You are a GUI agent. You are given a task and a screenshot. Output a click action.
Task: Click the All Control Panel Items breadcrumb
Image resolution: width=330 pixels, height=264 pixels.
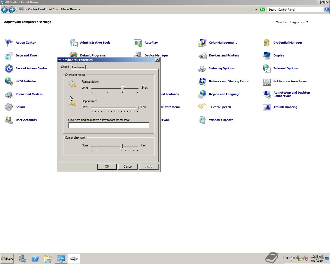[x=63, y=9]
